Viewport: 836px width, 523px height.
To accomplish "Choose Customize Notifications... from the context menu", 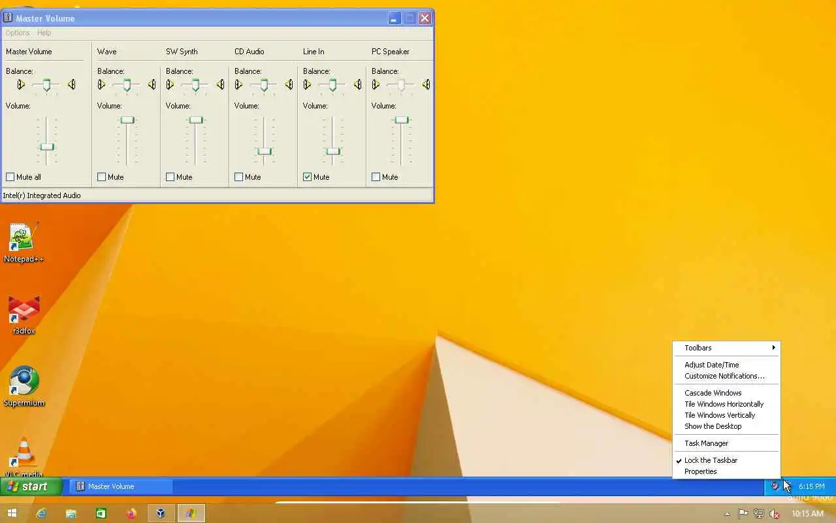I will [x=726, y=376].
